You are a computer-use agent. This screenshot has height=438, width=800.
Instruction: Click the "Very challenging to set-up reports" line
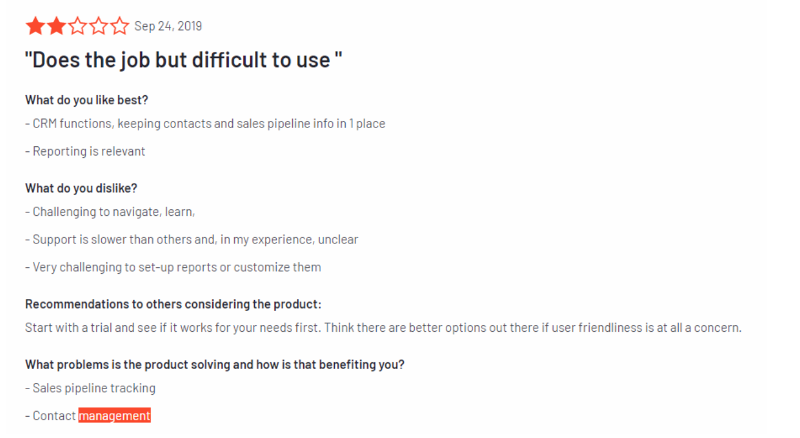pyautogui.click(x=173, y=267)
